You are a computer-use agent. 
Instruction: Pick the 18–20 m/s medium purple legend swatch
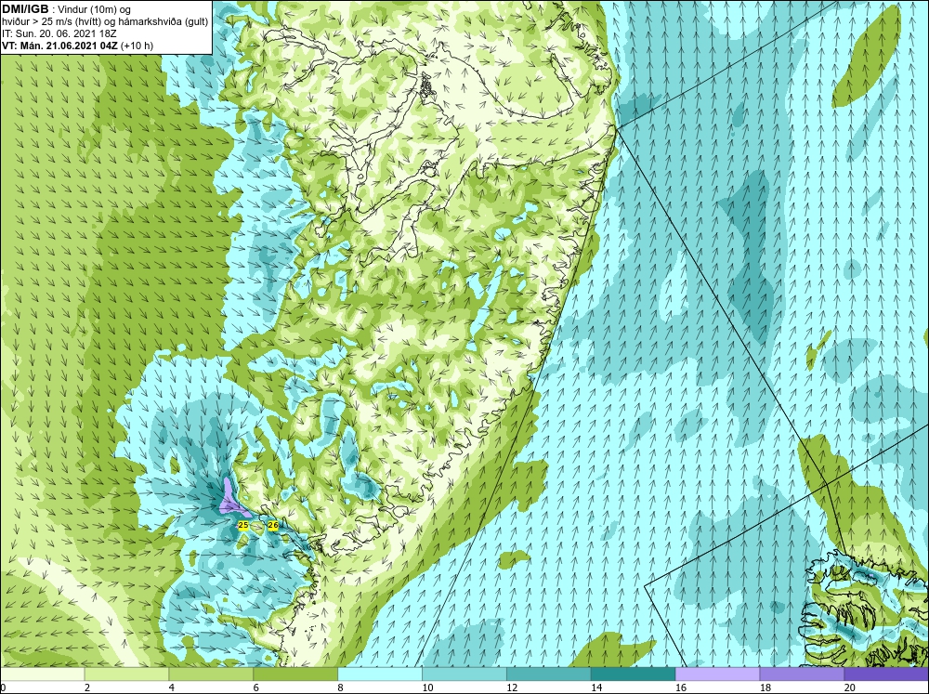(802, 674)
